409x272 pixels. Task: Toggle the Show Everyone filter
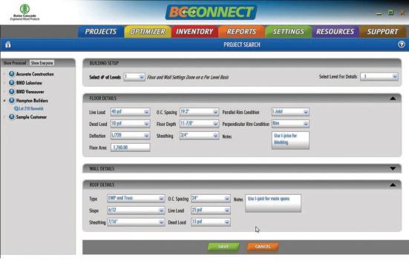(x=42, y=63)
